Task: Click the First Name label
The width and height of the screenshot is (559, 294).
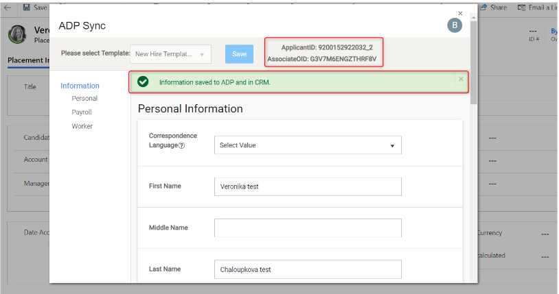Action: [x=165, y=186]
